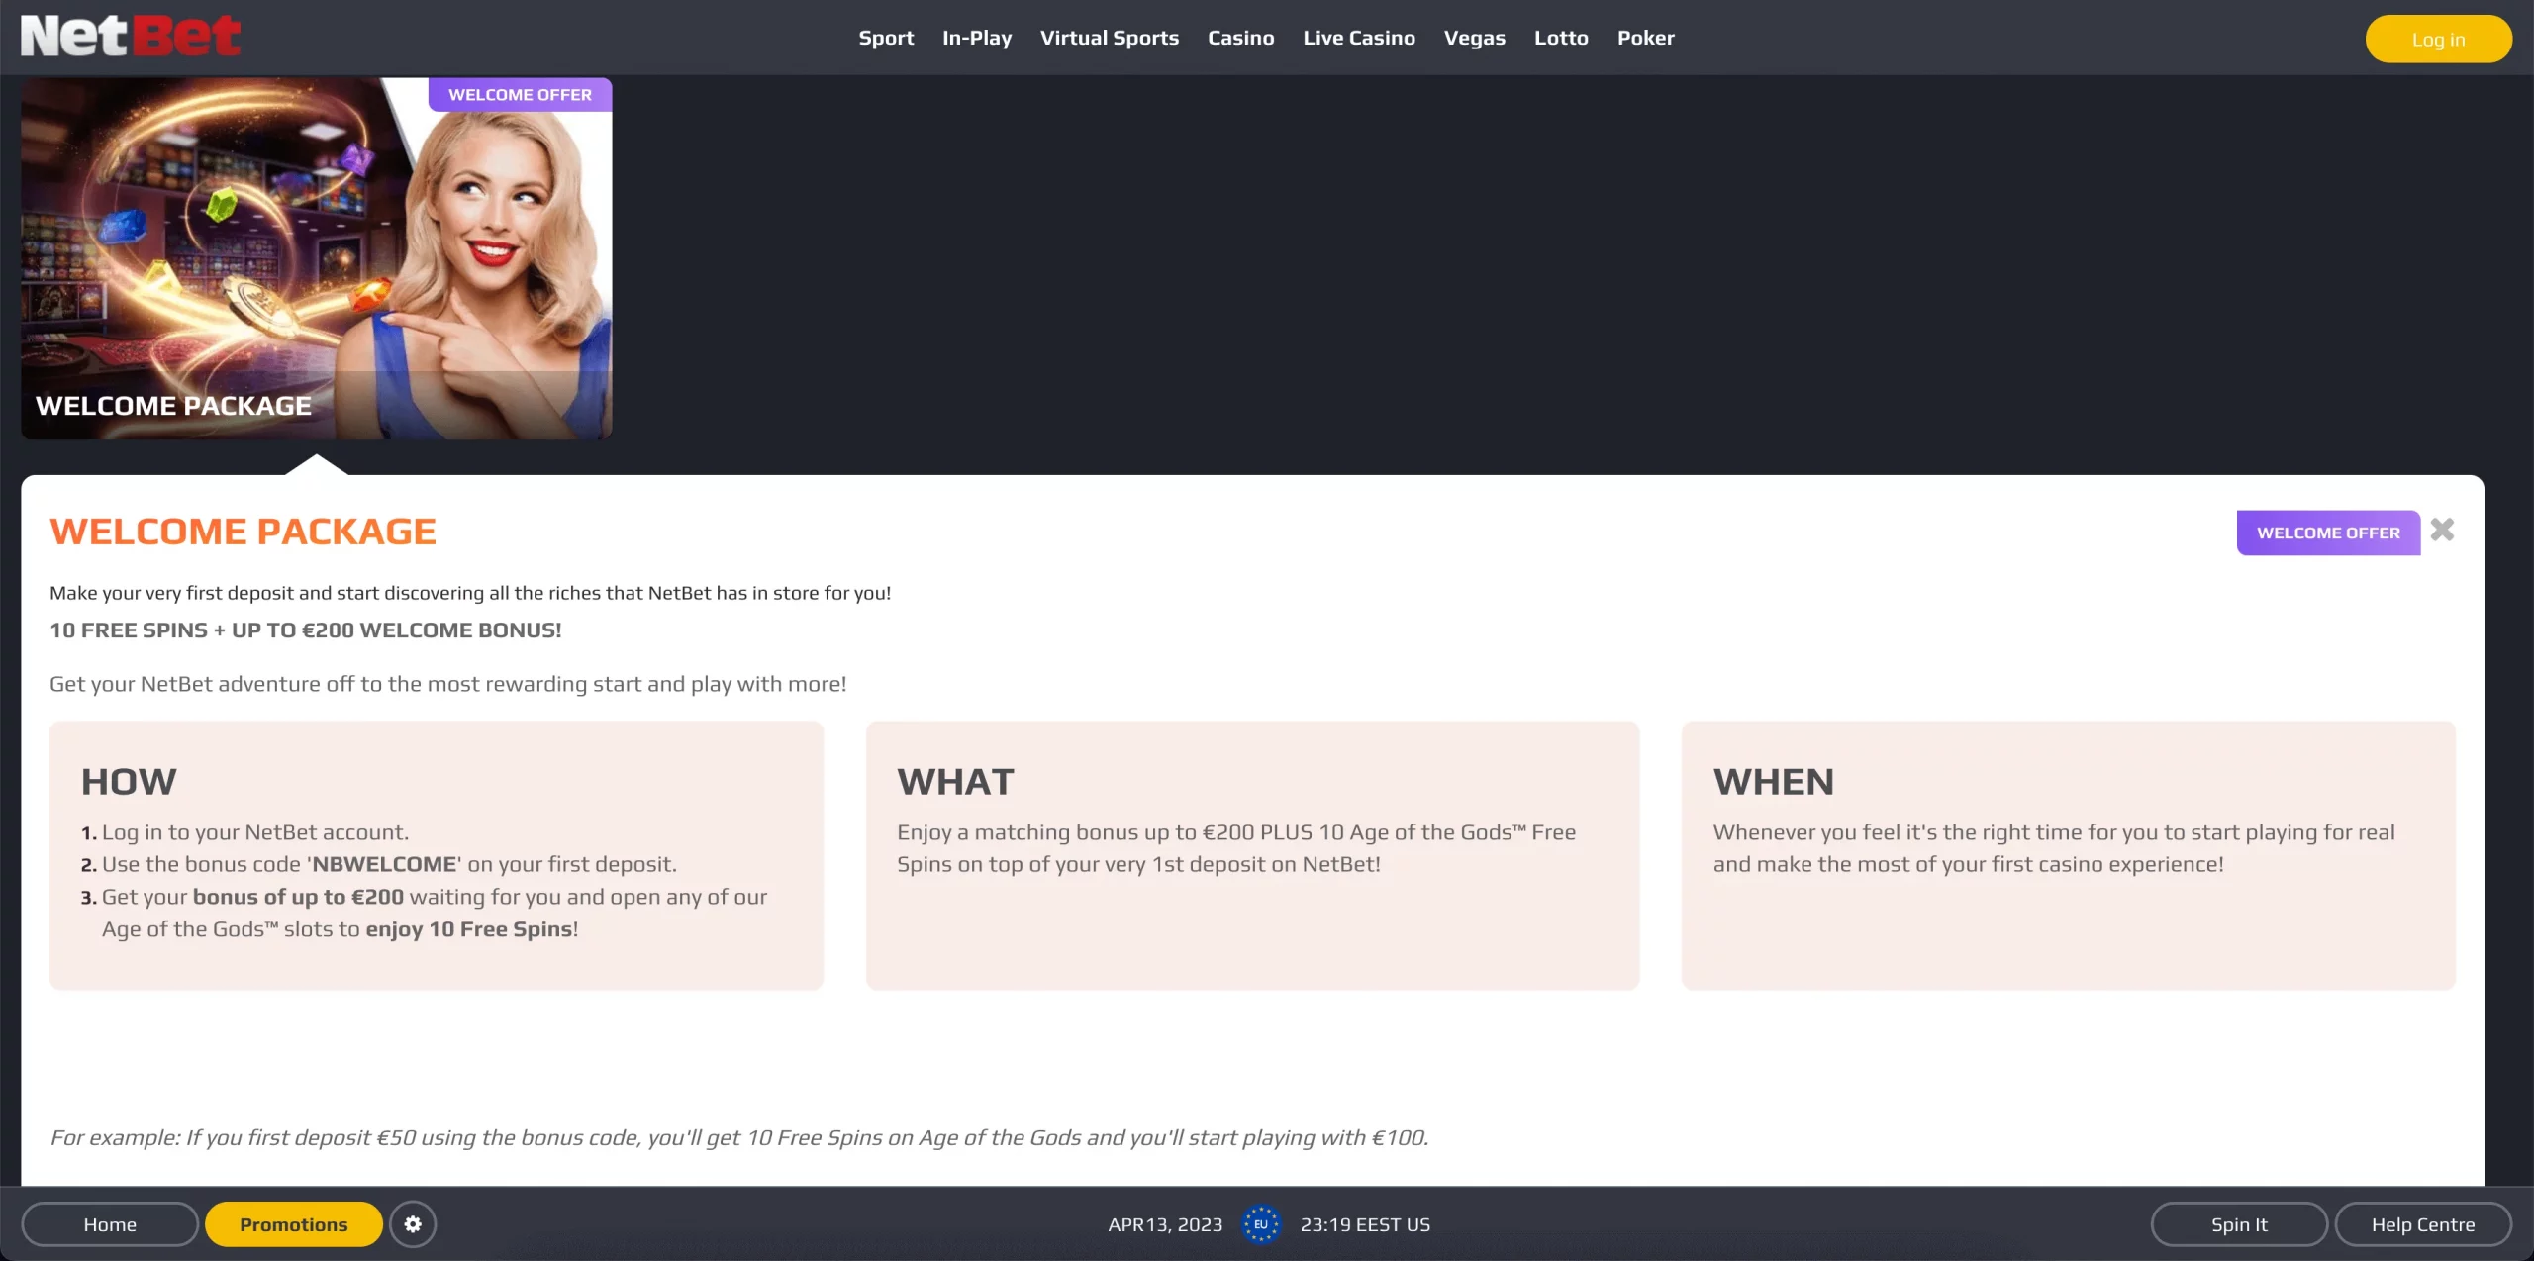
Task: Click the 'For example' deposit note
Action: point(739,1138)
